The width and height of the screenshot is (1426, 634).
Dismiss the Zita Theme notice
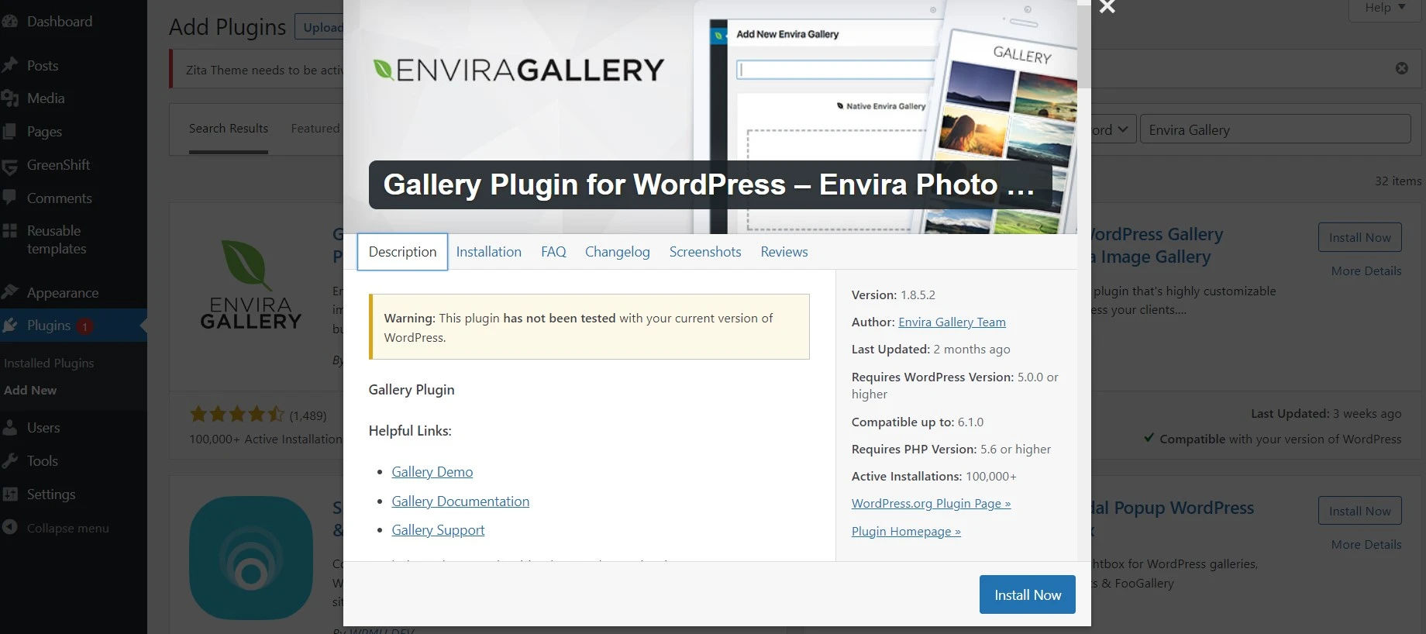pos(1401,68)
